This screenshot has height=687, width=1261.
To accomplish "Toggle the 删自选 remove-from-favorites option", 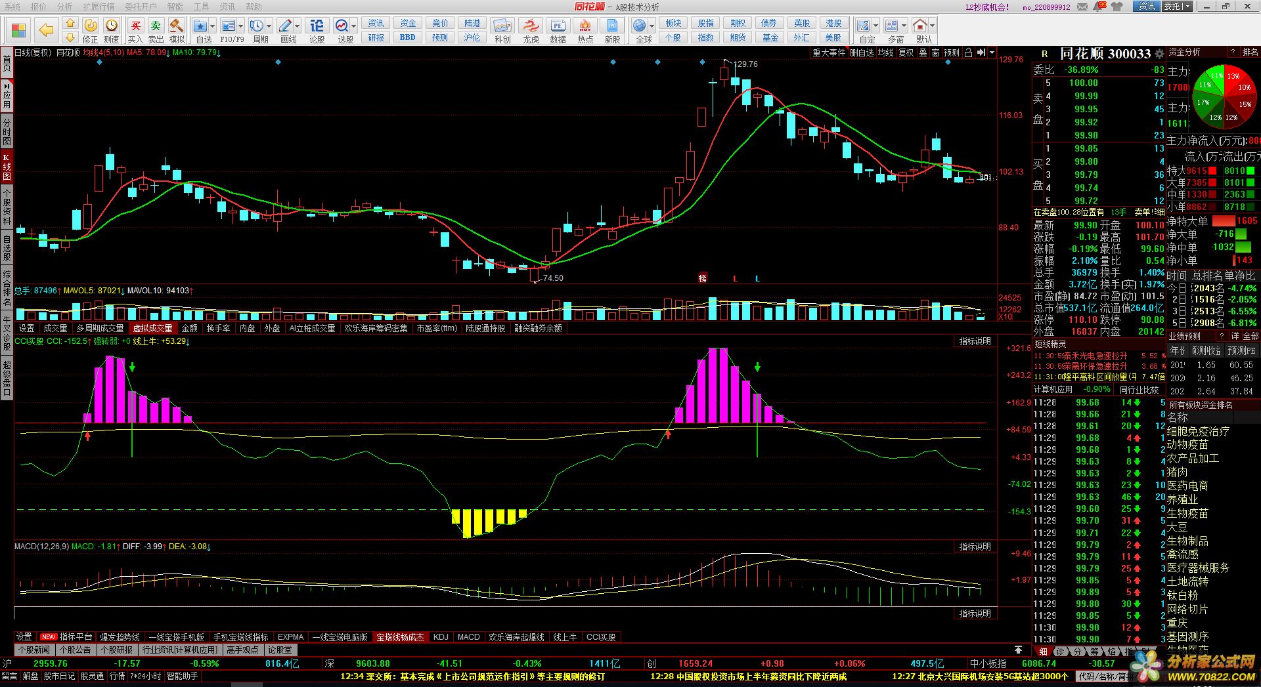I will pyautogui.click(x=862, y=52).
